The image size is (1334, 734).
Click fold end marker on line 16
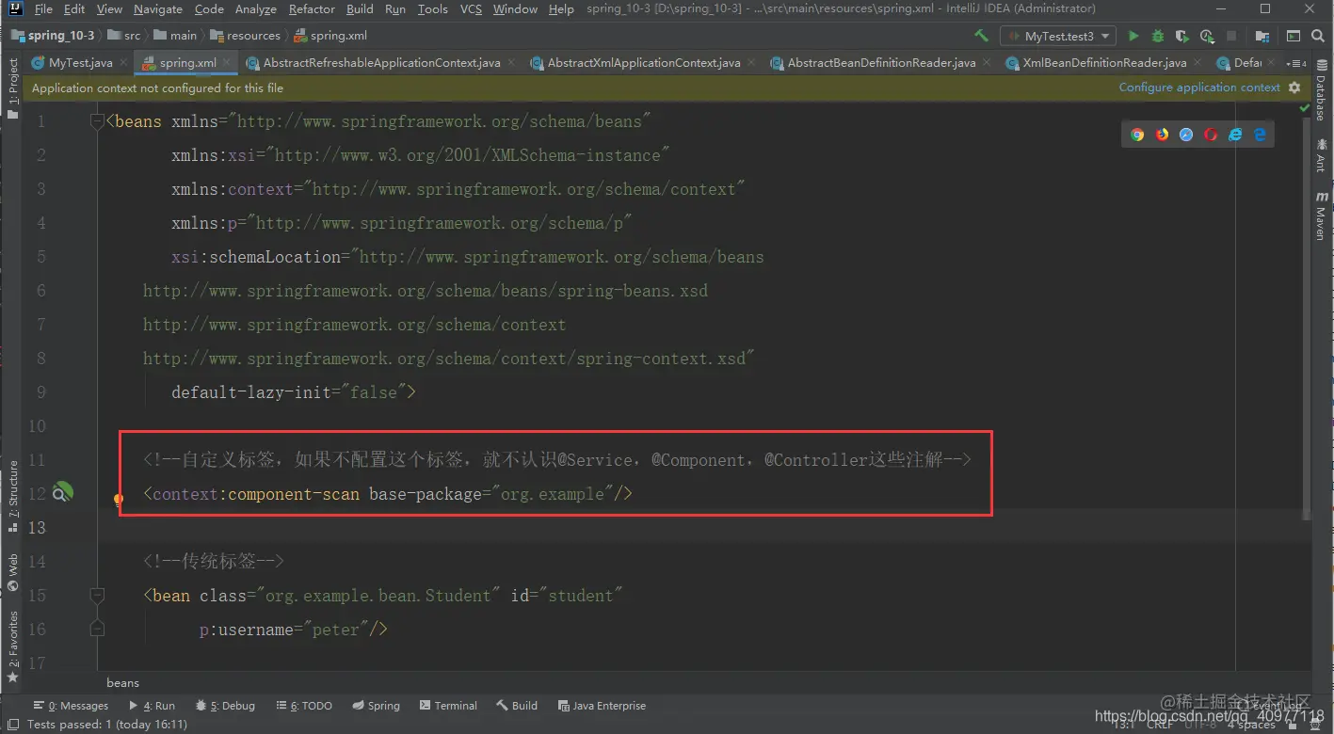pyautogui.click(x=97, y=630)
